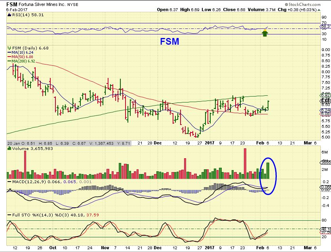Click the 6.24 MA(10) price tag
The width and height of the screenshot is (331, 252).
coord(326,110)
